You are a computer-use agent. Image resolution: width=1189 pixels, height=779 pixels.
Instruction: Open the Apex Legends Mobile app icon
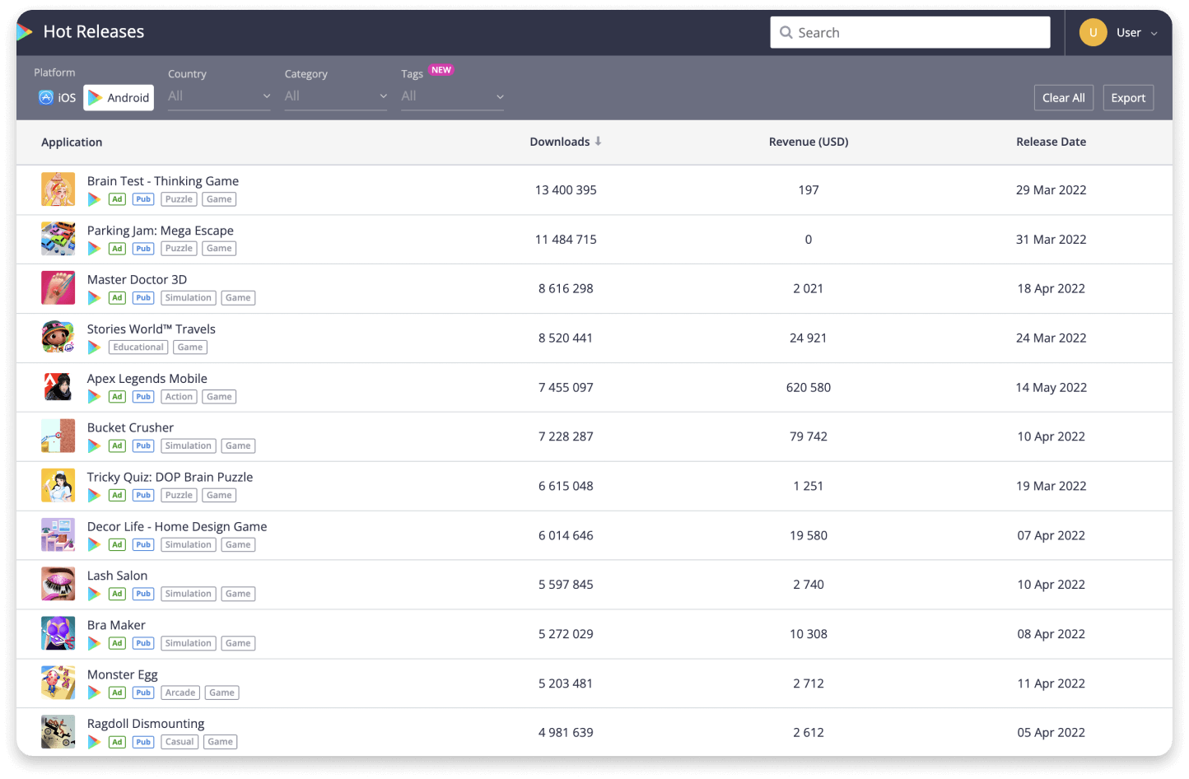[58, 387]
